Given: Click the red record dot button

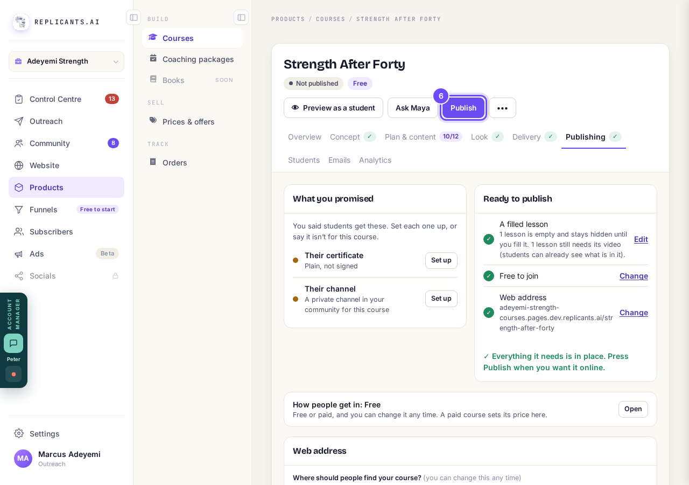Looking at the screenshot, I should pos(13,374).
